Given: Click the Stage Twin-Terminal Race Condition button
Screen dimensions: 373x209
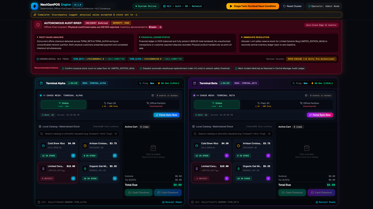Looking at the screenshot, I should tap(253, 6).
